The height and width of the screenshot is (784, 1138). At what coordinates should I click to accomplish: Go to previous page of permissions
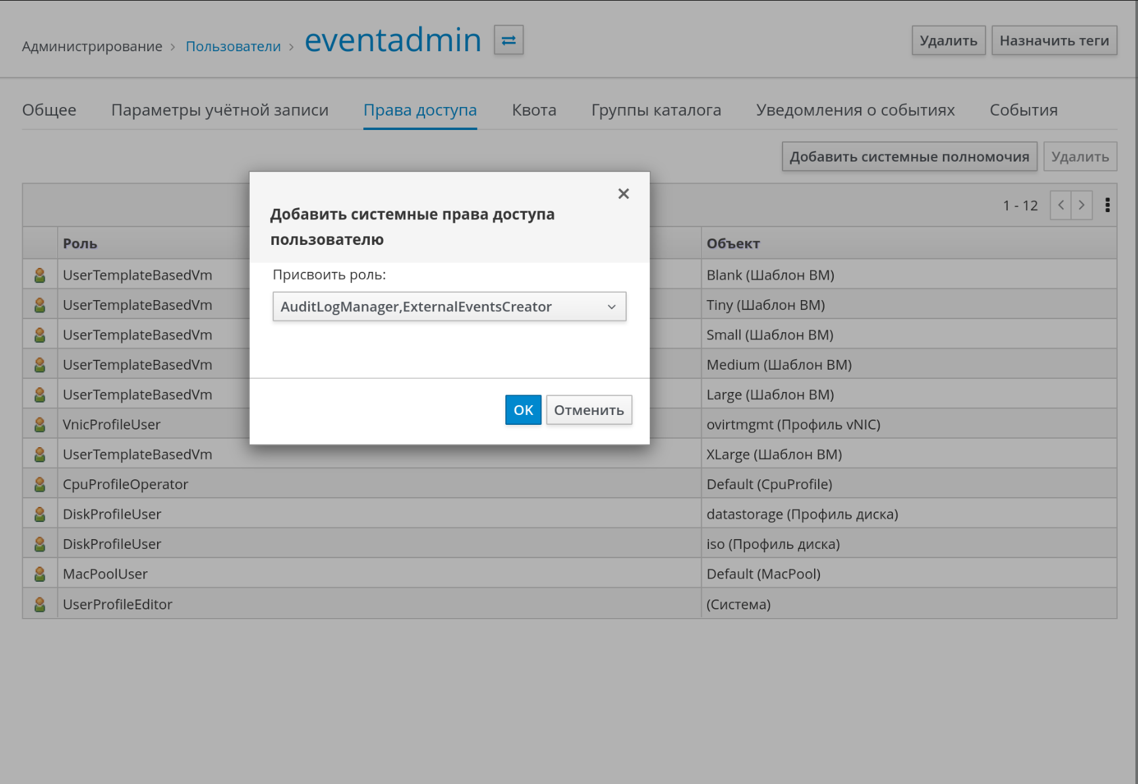point(1060,206)
